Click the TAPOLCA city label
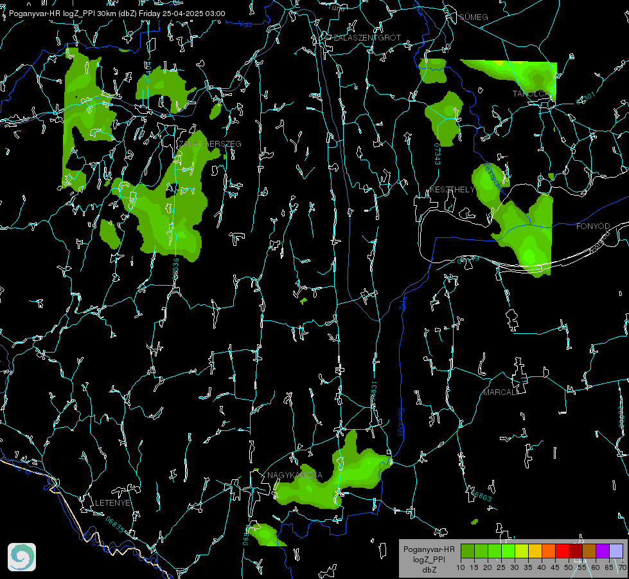This screenshot has width=629, height=579. (531, 94)
